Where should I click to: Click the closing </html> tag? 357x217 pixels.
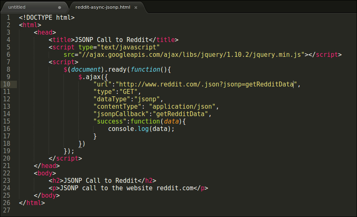click(x=32, y=203)
